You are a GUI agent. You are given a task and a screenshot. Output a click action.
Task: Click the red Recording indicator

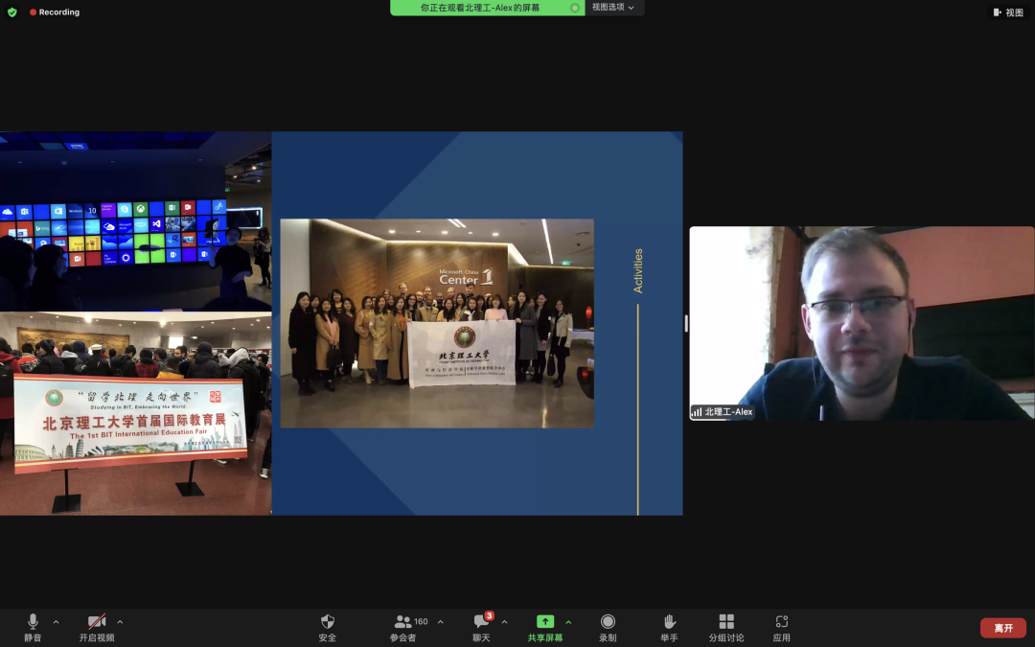(54, 12)
